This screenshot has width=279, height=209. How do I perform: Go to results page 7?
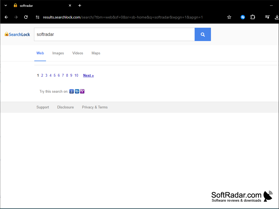coord(63,75)
